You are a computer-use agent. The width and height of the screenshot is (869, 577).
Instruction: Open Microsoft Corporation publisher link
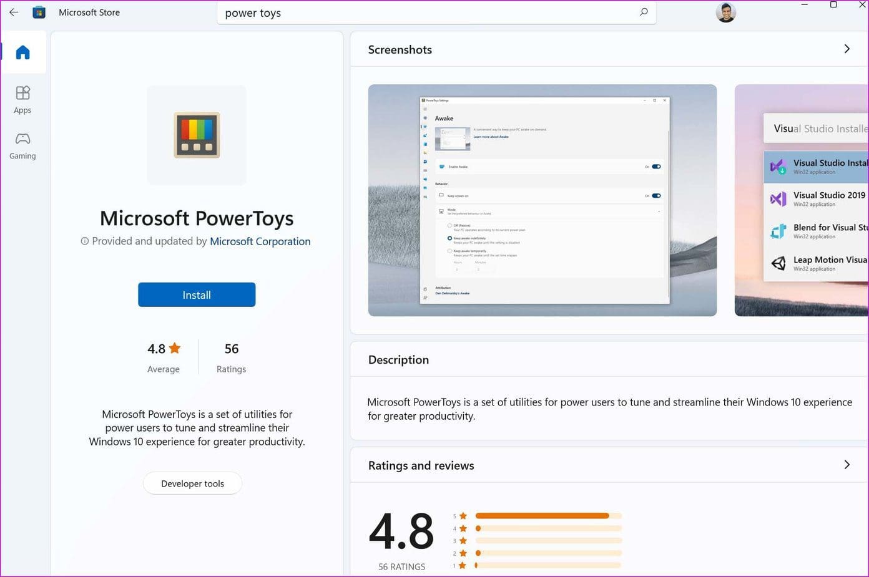pos(260,241)
